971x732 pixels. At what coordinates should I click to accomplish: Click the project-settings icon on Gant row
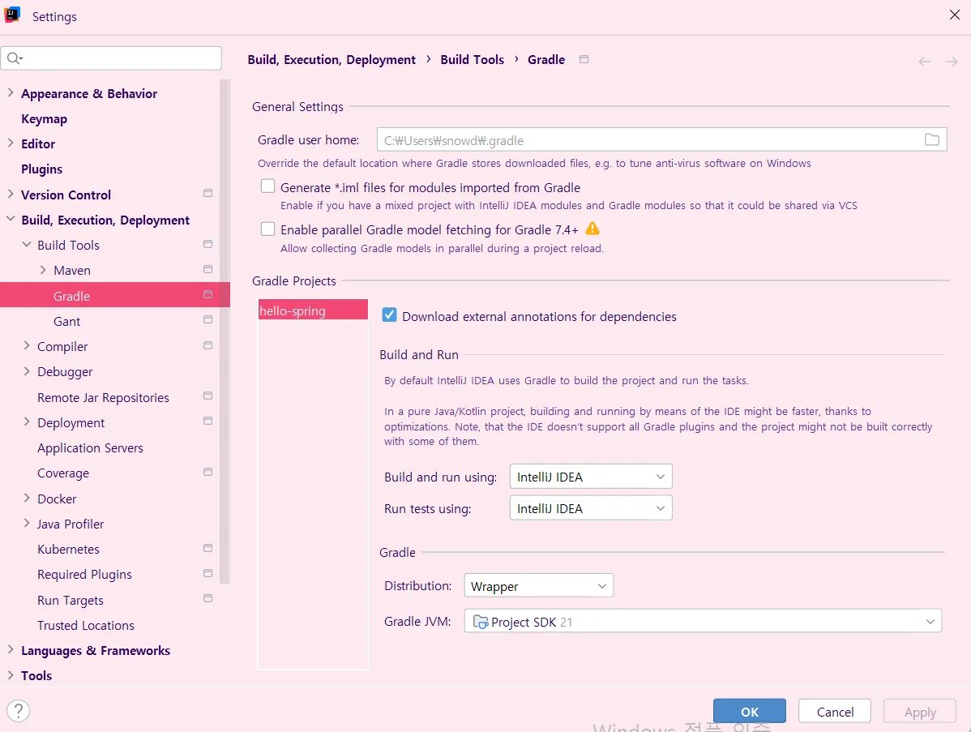tap(208, 319)
